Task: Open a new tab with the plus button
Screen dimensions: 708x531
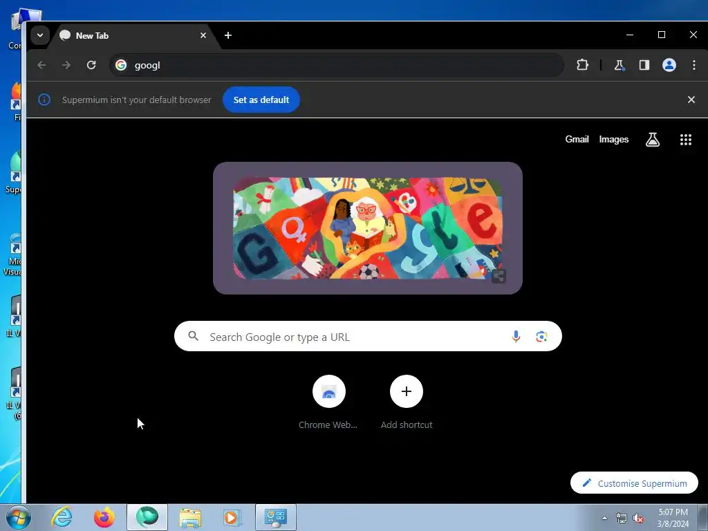Action: pyautogui.click(x=228, y=35)
